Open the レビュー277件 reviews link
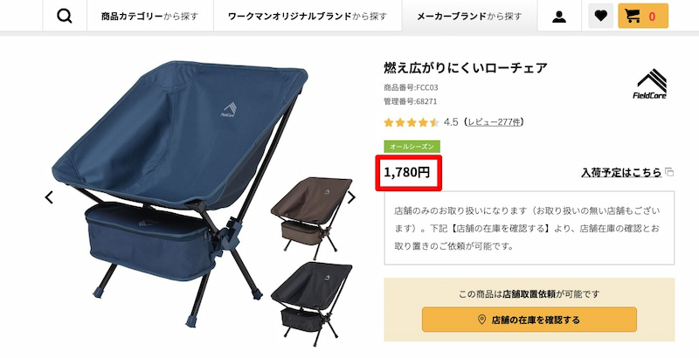699x358 pixels. tap(495, 122)
